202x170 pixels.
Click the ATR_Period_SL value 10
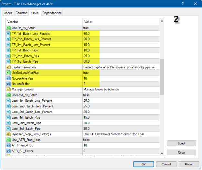(x=85, y=145)
